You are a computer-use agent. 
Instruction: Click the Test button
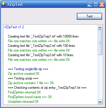pyautogui.click(x=89, y=16)
